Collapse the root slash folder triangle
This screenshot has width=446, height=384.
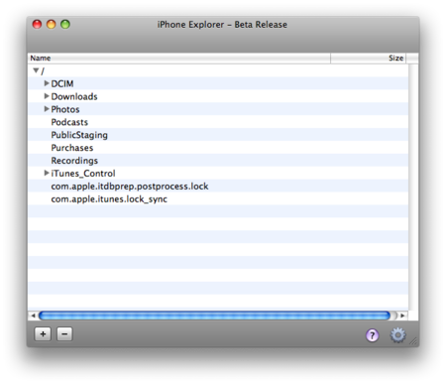coord(36,70)
